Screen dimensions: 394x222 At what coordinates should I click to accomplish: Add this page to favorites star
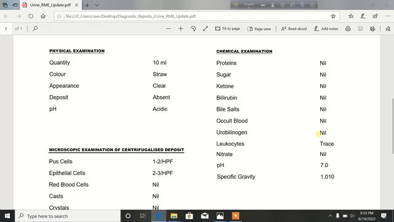tap(333, 16)
